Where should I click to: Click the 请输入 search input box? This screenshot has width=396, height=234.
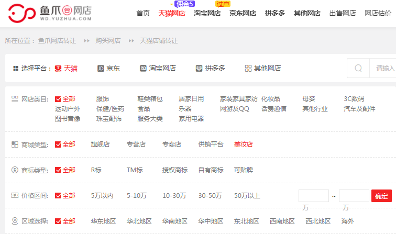383,68
